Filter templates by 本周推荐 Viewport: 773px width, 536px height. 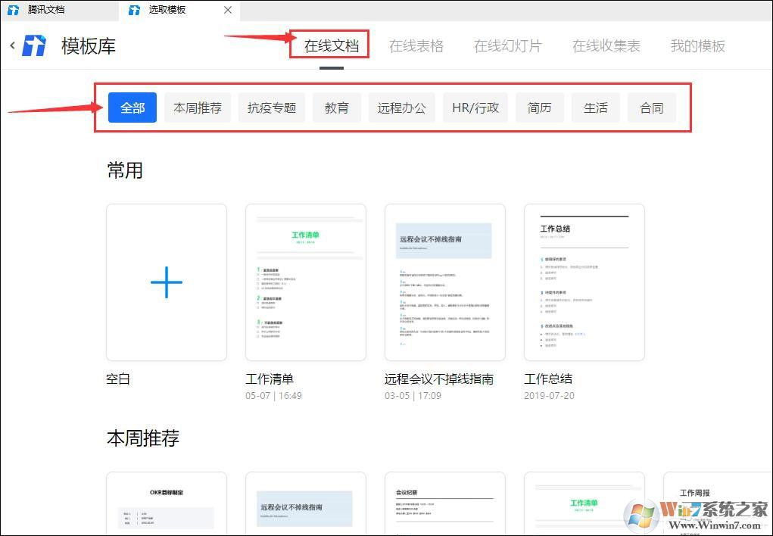[197, 108]
